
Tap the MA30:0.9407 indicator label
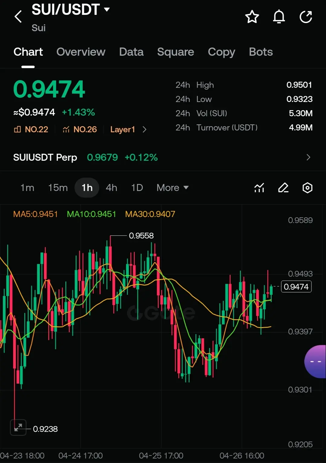150,214
